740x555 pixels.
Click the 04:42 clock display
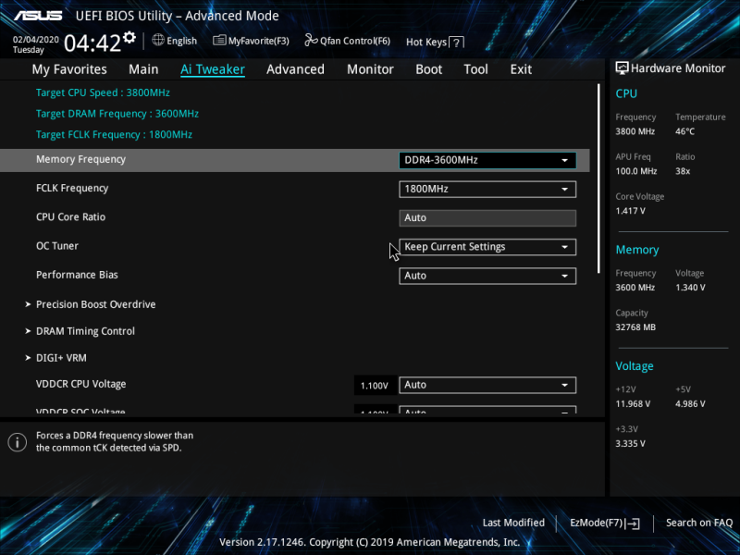coord(92,43)
